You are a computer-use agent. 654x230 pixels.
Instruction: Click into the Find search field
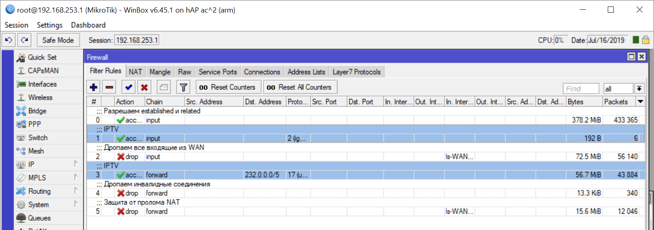[581, 88]
